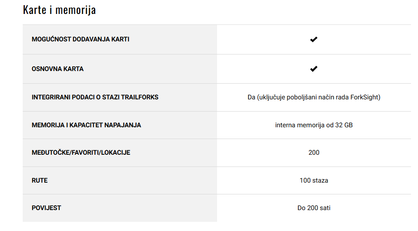Select INTEGRIRANI PODACI O STAZI TRAILFORKS label

[95, 97]
